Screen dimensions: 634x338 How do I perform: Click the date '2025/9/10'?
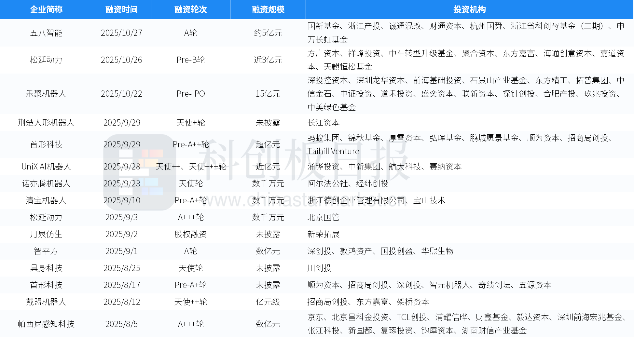pyautogui.click(x=121, y=200)
